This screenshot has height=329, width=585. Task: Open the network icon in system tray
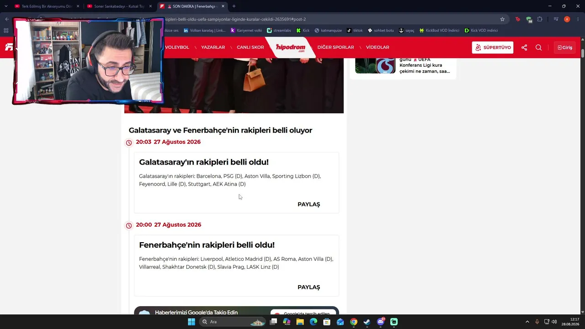547,322
